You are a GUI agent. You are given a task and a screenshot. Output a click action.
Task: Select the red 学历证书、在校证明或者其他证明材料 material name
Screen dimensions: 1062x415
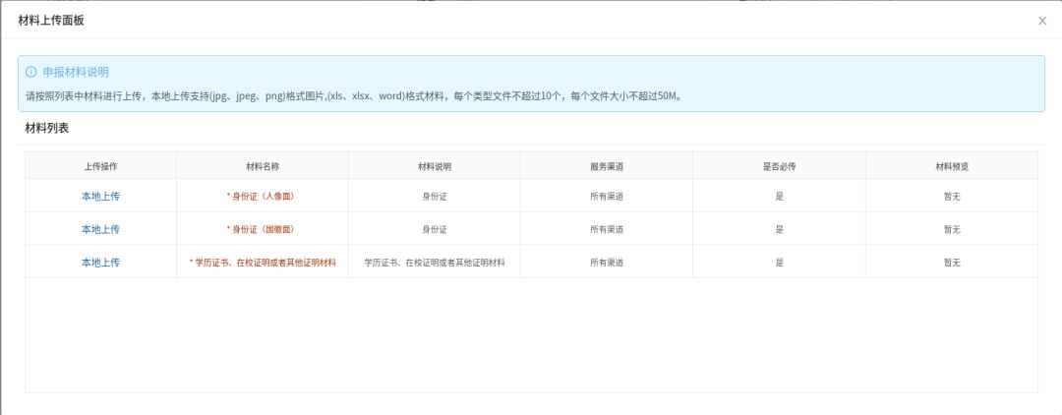pyautogui.click(x=263, y=262)
